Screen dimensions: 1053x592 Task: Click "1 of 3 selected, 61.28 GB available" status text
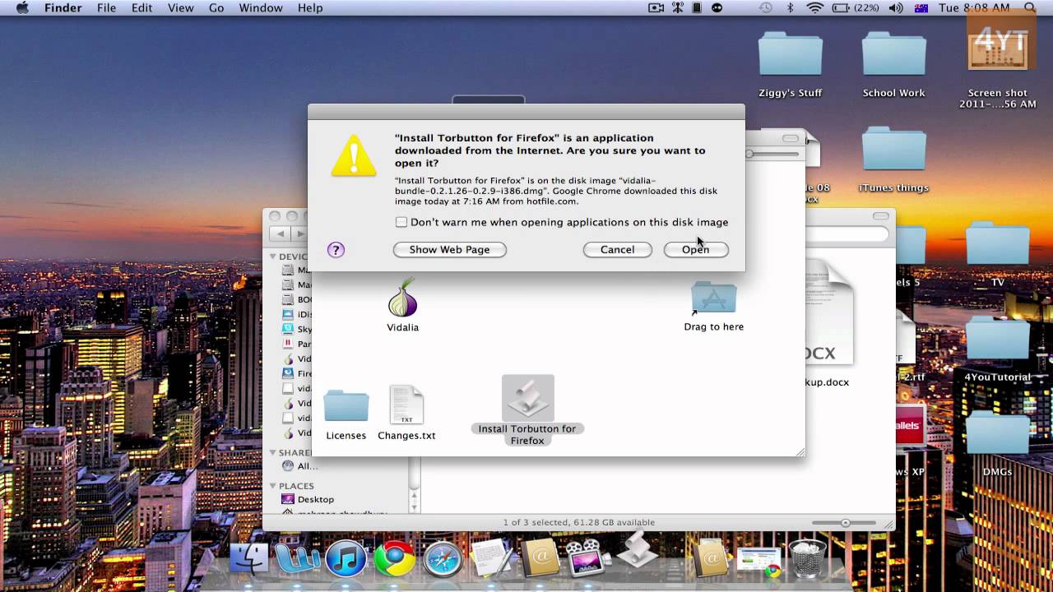pos(579,522)
